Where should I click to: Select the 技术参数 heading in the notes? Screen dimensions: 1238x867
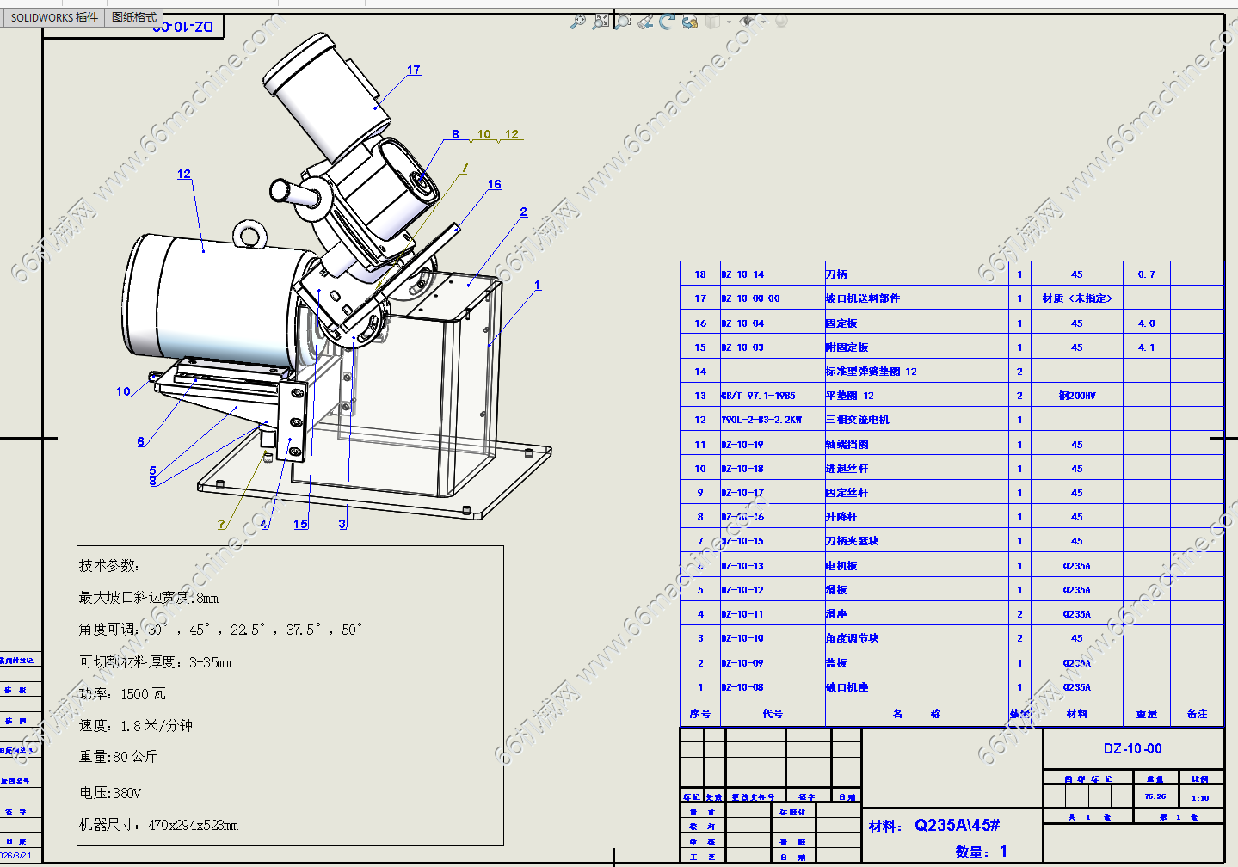pyautogui.click(x=109, y=565)
